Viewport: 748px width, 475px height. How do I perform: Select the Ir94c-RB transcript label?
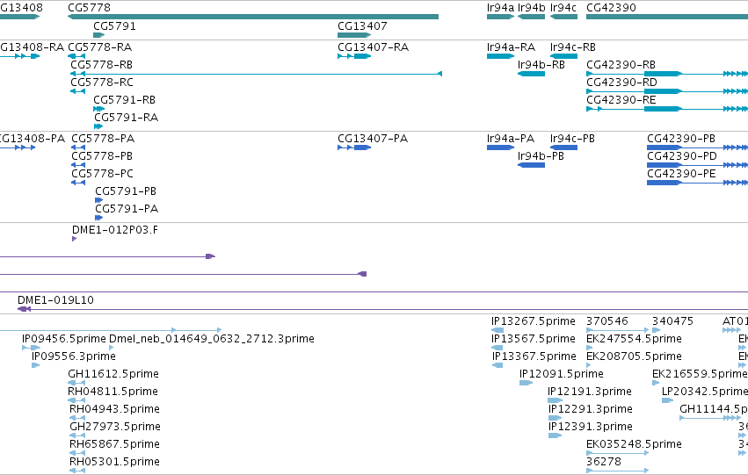coord(573,47)
